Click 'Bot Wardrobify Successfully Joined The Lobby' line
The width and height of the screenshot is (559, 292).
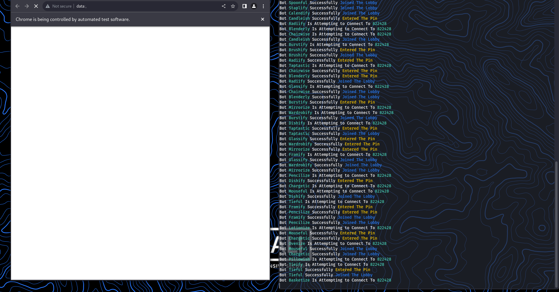click(x=331, y=165)
